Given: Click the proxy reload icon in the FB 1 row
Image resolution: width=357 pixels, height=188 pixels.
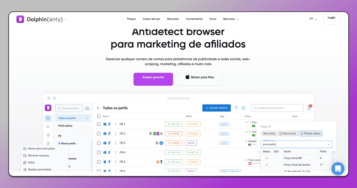Looking at the screenshot, I should (x=250, y=122).
